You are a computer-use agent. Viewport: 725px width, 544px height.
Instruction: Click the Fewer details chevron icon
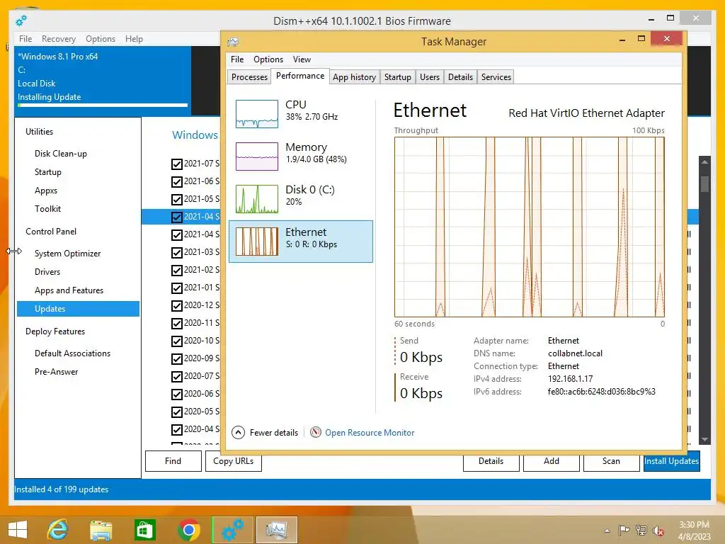(238, 433)
